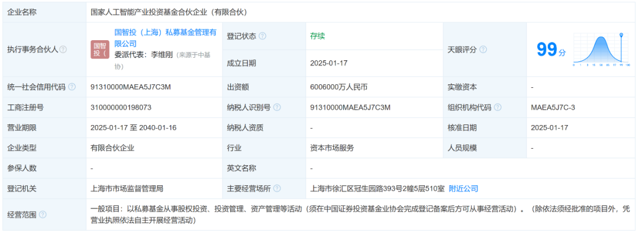This screenshot has width=639, height=233.
Task: Click company name 国家人工智能产业投资基金合伙企业（有限合伙）
Action: coord(169,12)
